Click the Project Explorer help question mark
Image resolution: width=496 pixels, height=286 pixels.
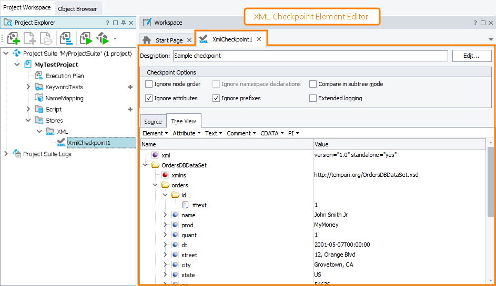108,23
